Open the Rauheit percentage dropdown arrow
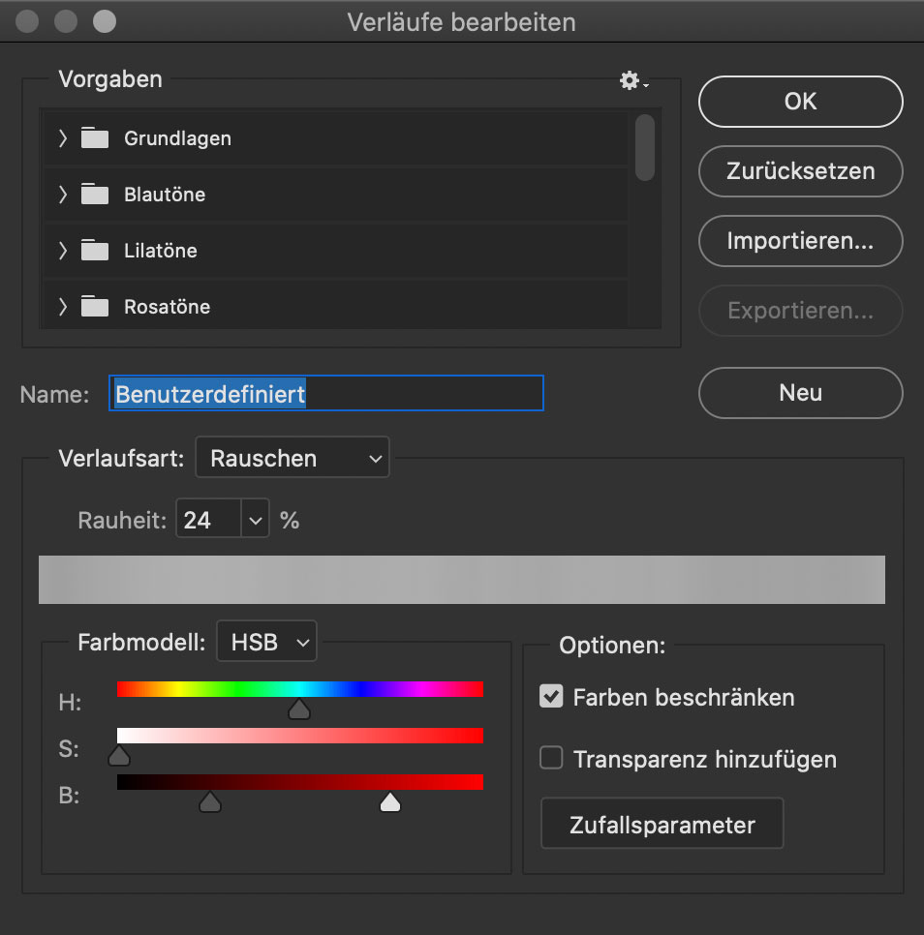The width and height of the screenshot is (924, 935). (256, 520)
